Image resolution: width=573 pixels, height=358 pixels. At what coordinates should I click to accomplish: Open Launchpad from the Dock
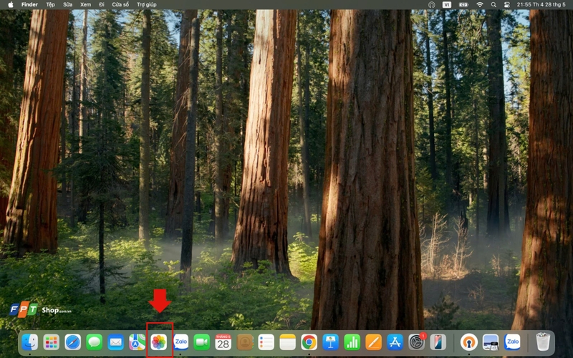point(51,342)
